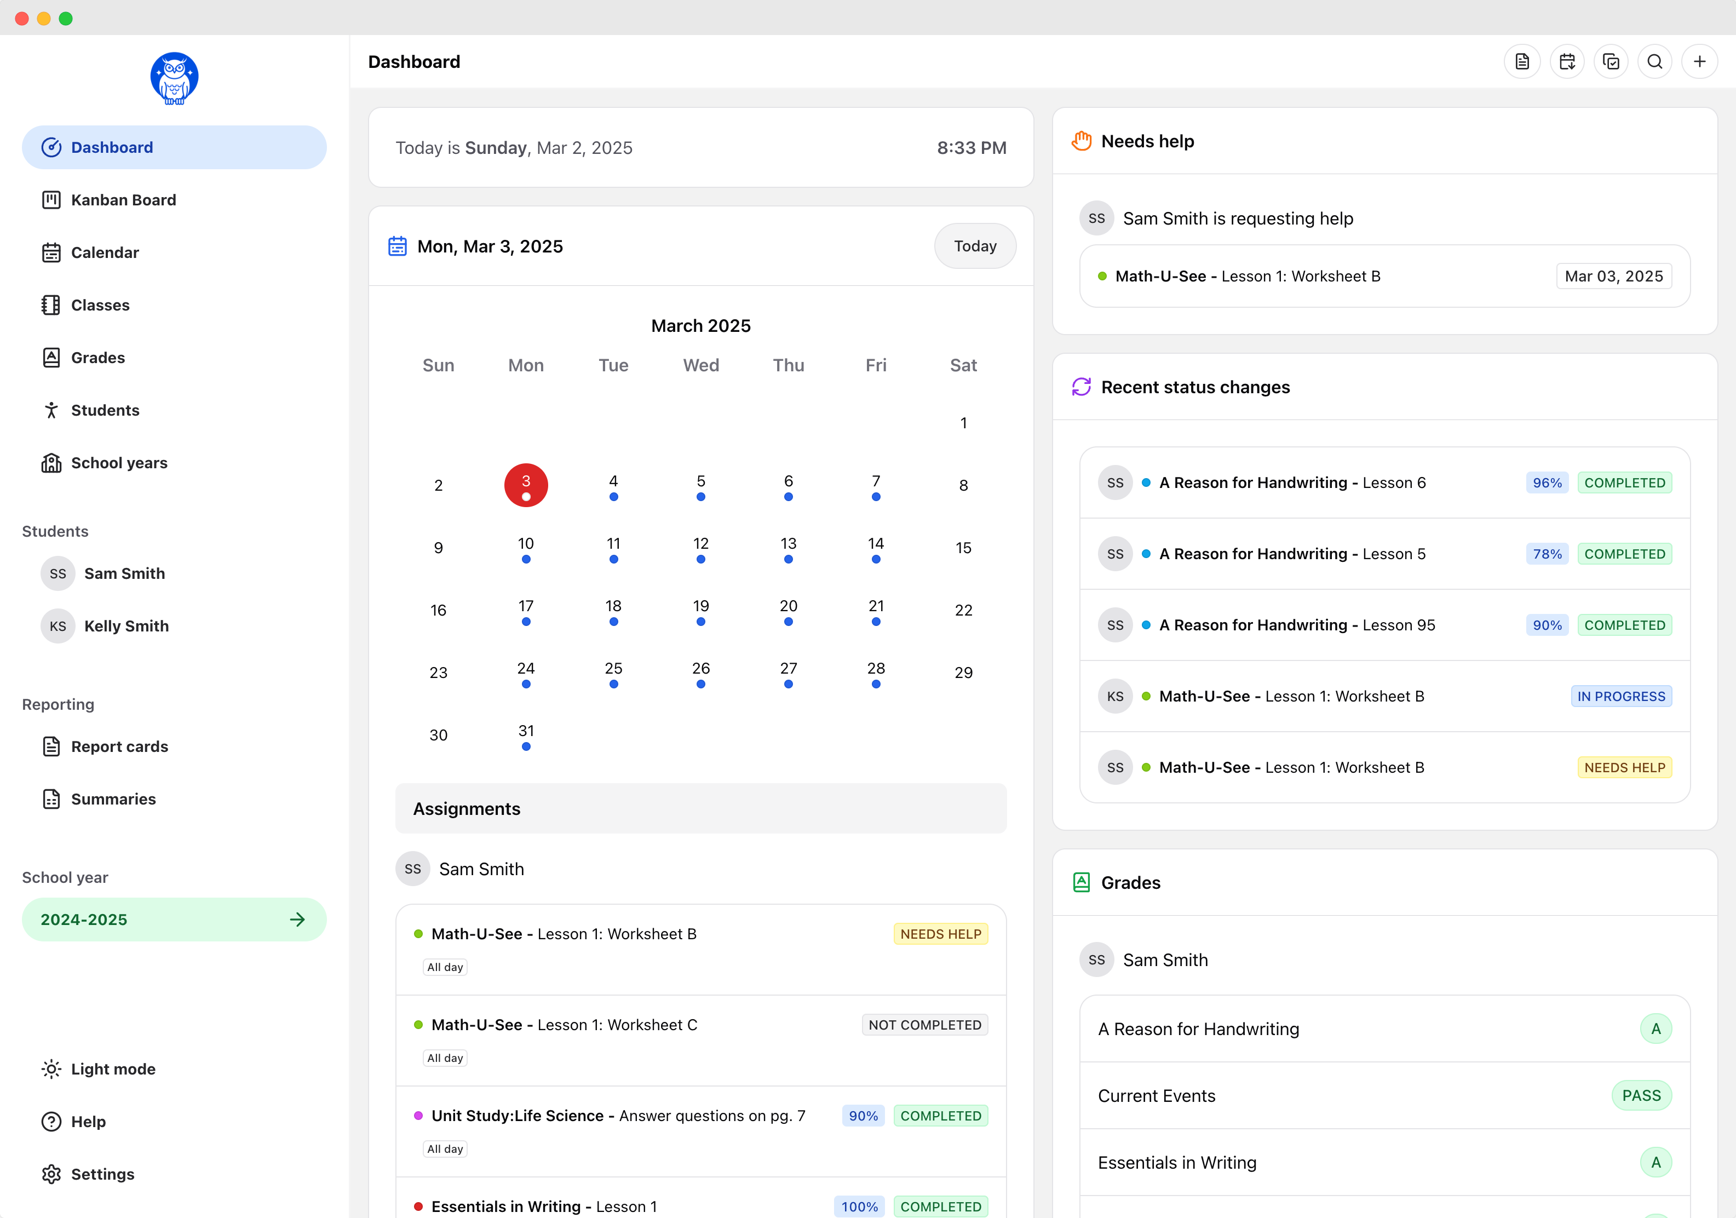Toggle Light mode in the sidebar

coord(113,1068)
